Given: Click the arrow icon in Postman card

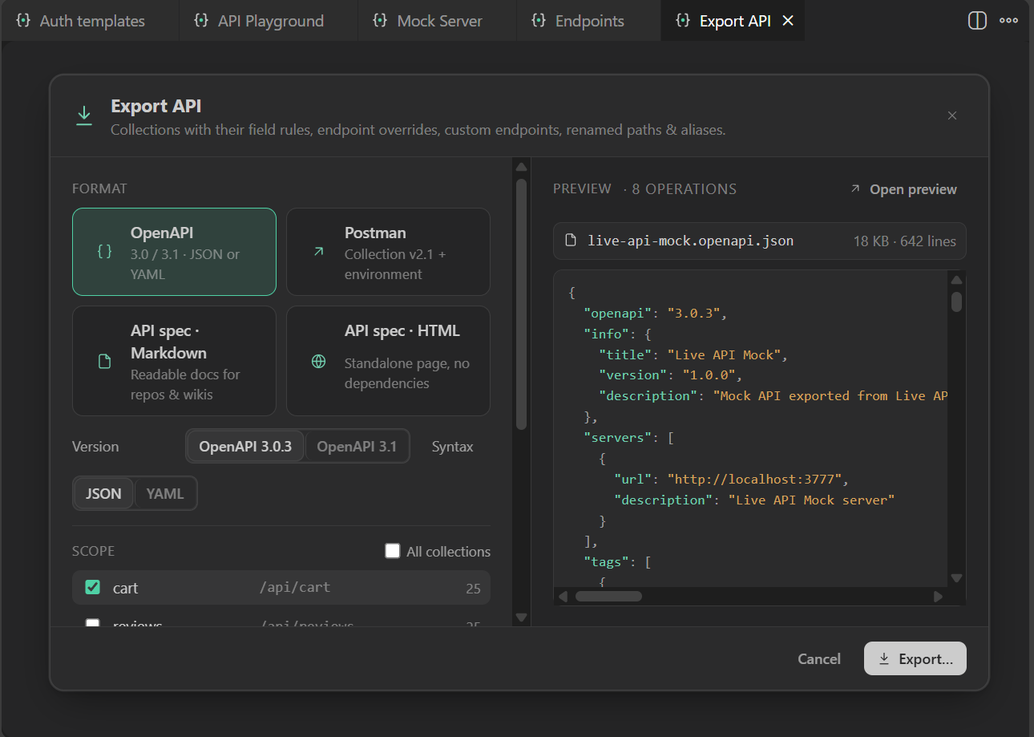Looking at the screenshot, I should click(318, 252).
